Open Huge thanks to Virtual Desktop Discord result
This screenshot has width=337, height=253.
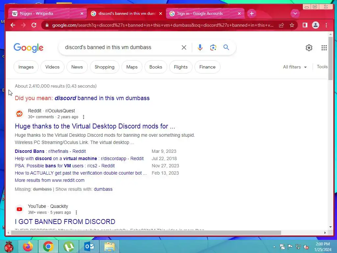coord(95,126)
